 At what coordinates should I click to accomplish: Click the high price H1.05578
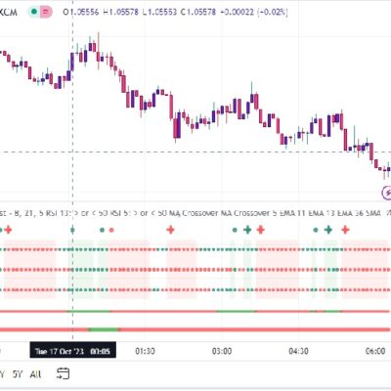pos(121,12)
